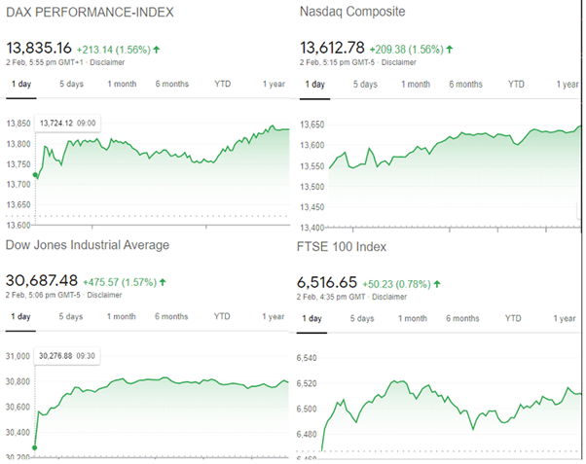Image resolution: width=586 pixels, height=464 pixels.
Task: Switch Dow Jones chart to 1 year
Action: [x=274, y=316]
